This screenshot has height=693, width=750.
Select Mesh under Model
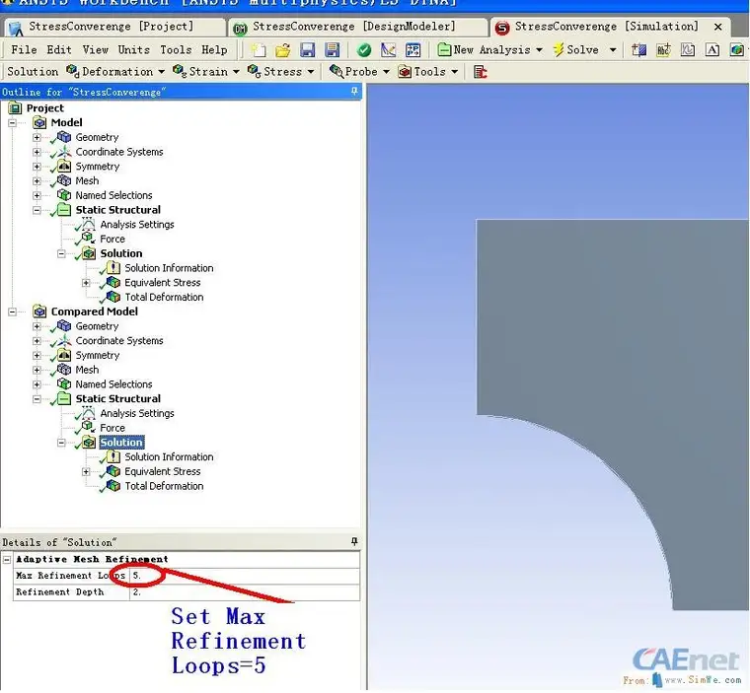coord(87,180)
